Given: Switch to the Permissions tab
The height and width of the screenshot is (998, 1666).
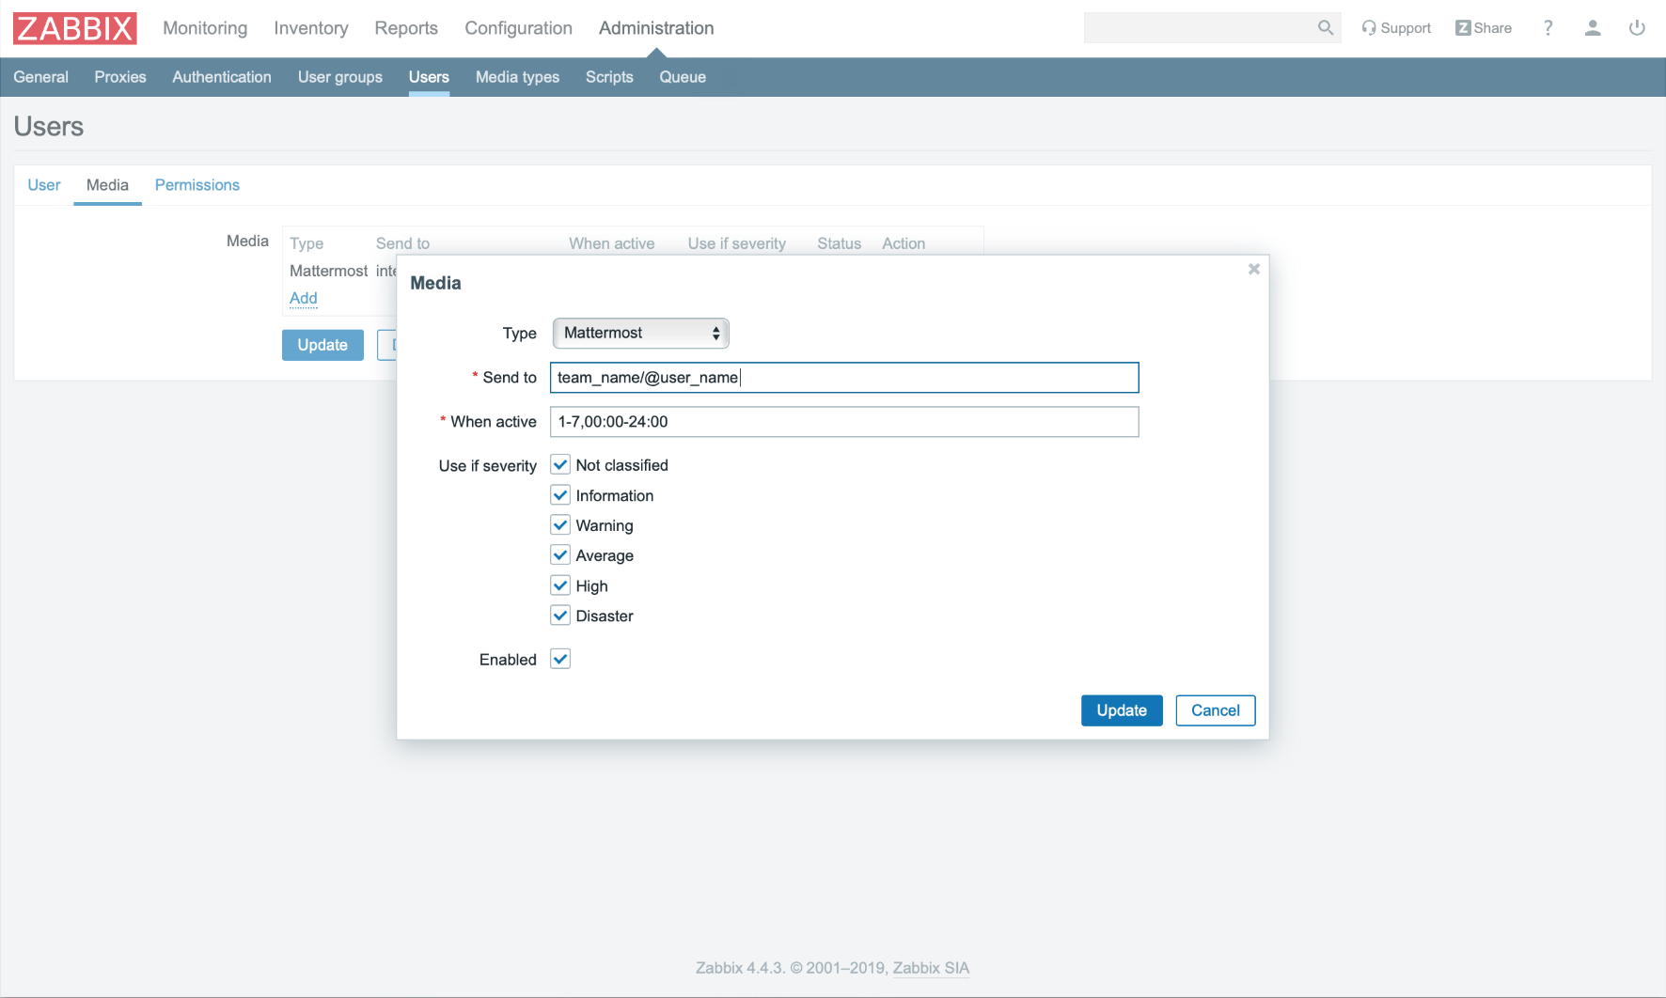Looking at the screenshot, I should (196, 185).
